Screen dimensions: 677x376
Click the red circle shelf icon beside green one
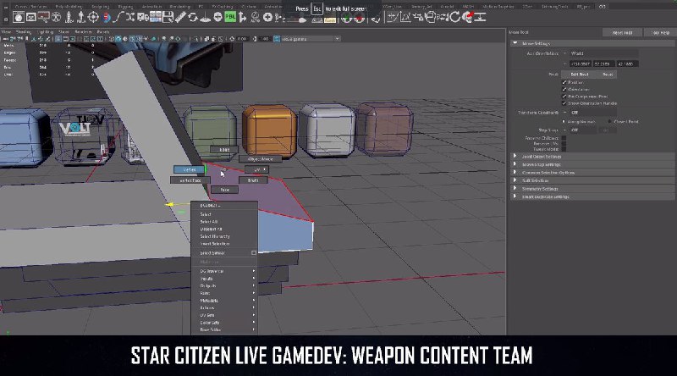[359, 19]
